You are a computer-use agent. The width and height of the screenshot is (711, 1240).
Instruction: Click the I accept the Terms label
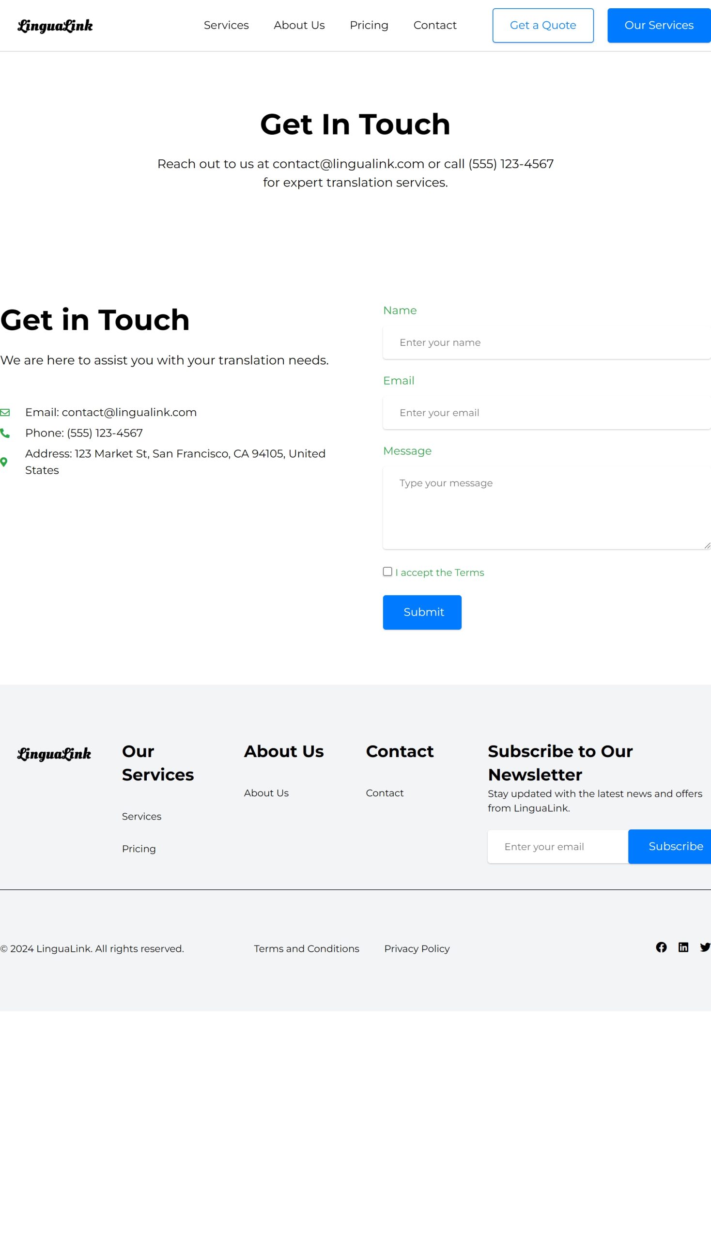(x=440, y=573)
